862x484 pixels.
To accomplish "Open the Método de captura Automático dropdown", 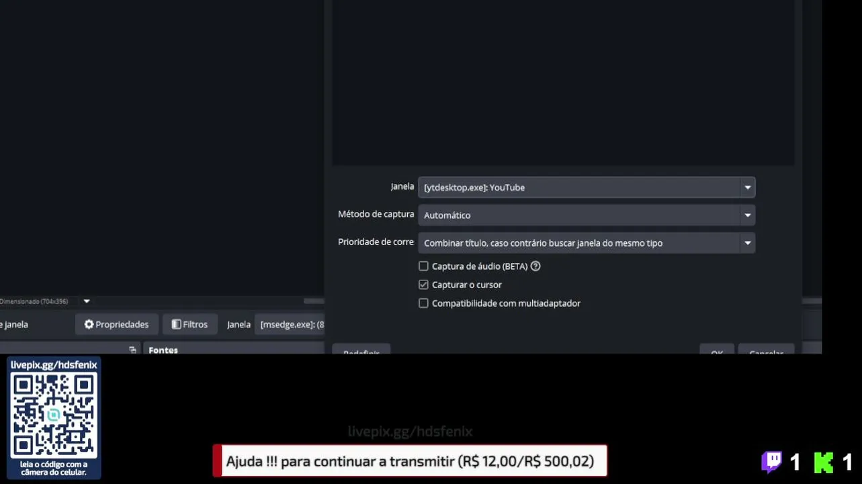I will coord(587,215).
